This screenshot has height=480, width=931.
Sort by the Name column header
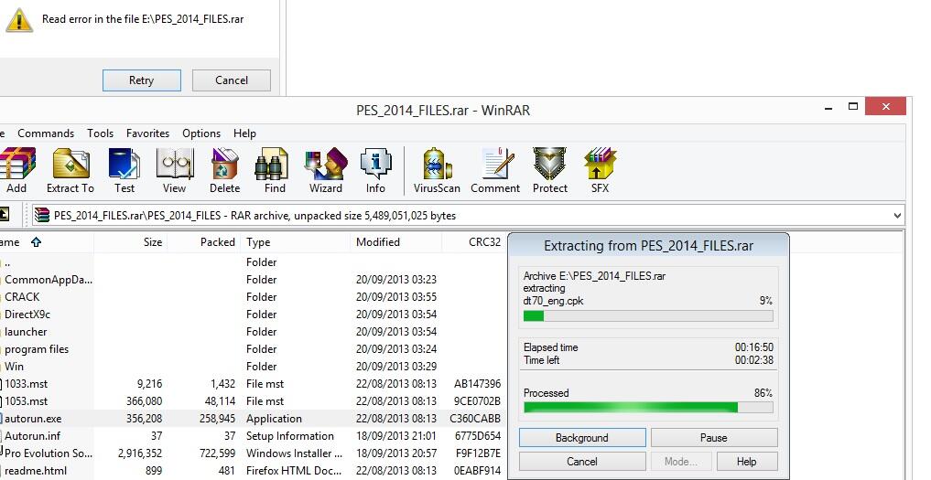tap(47, 242)
